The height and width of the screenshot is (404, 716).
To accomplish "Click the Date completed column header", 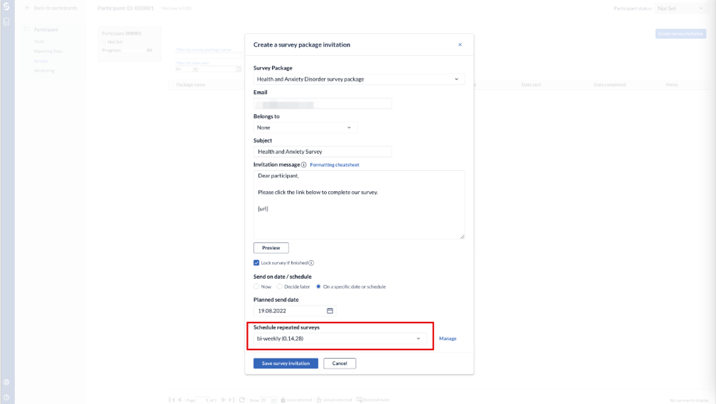I will click(x=609, y=85).
